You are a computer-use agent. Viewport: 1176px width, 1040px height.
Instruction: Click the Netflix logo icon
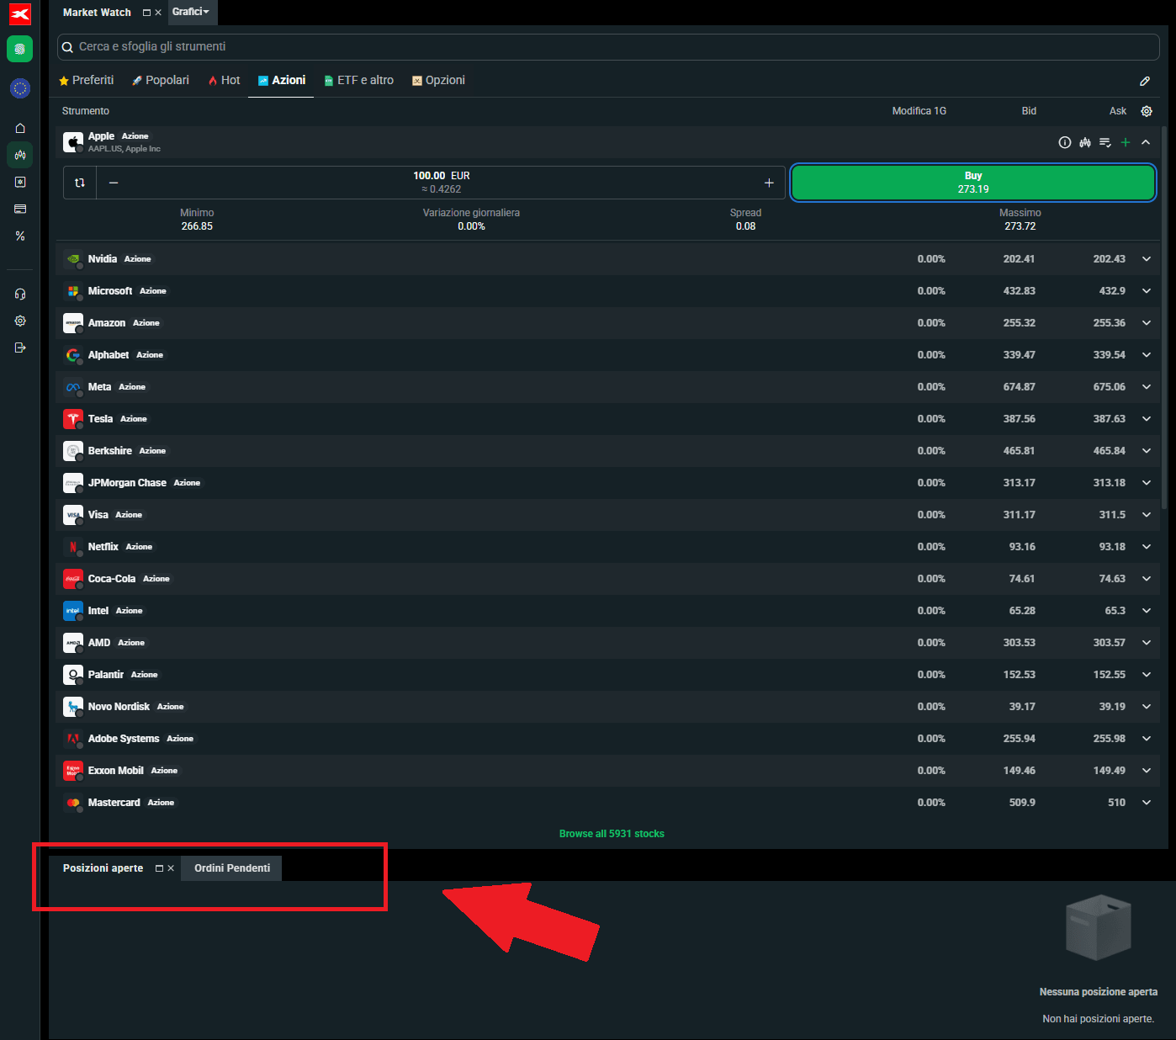click(73, 547)
